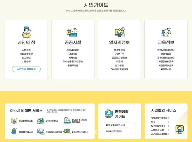
Task: Click the 여수시 비대면 서비스 heading
Action: click(x=26, y=111)
